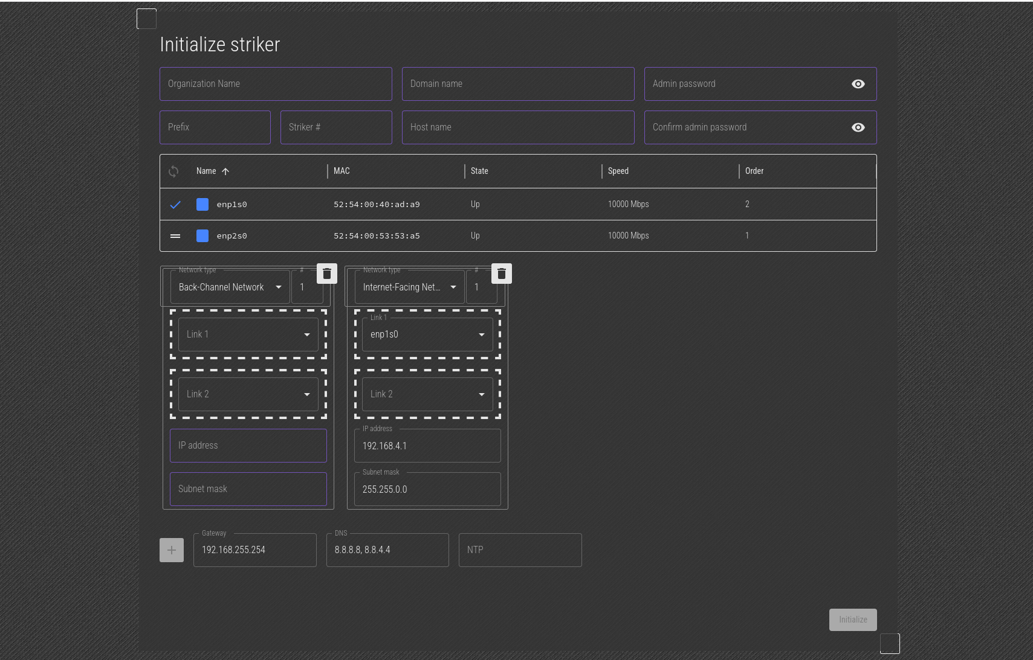
Task: Click the checkmark icon in the enp1s0 row
Action: [175, 205]
